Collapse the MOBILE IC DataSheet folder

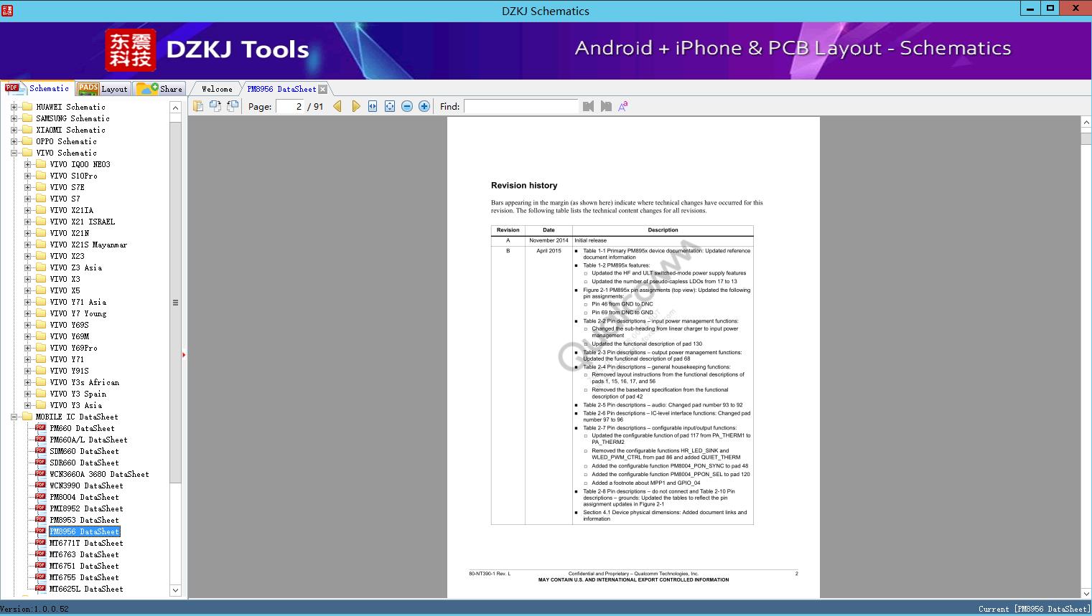(14, 417)
